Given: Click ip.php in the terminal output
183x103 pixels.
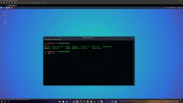Looking at the screenshot, I should [67, 47].
